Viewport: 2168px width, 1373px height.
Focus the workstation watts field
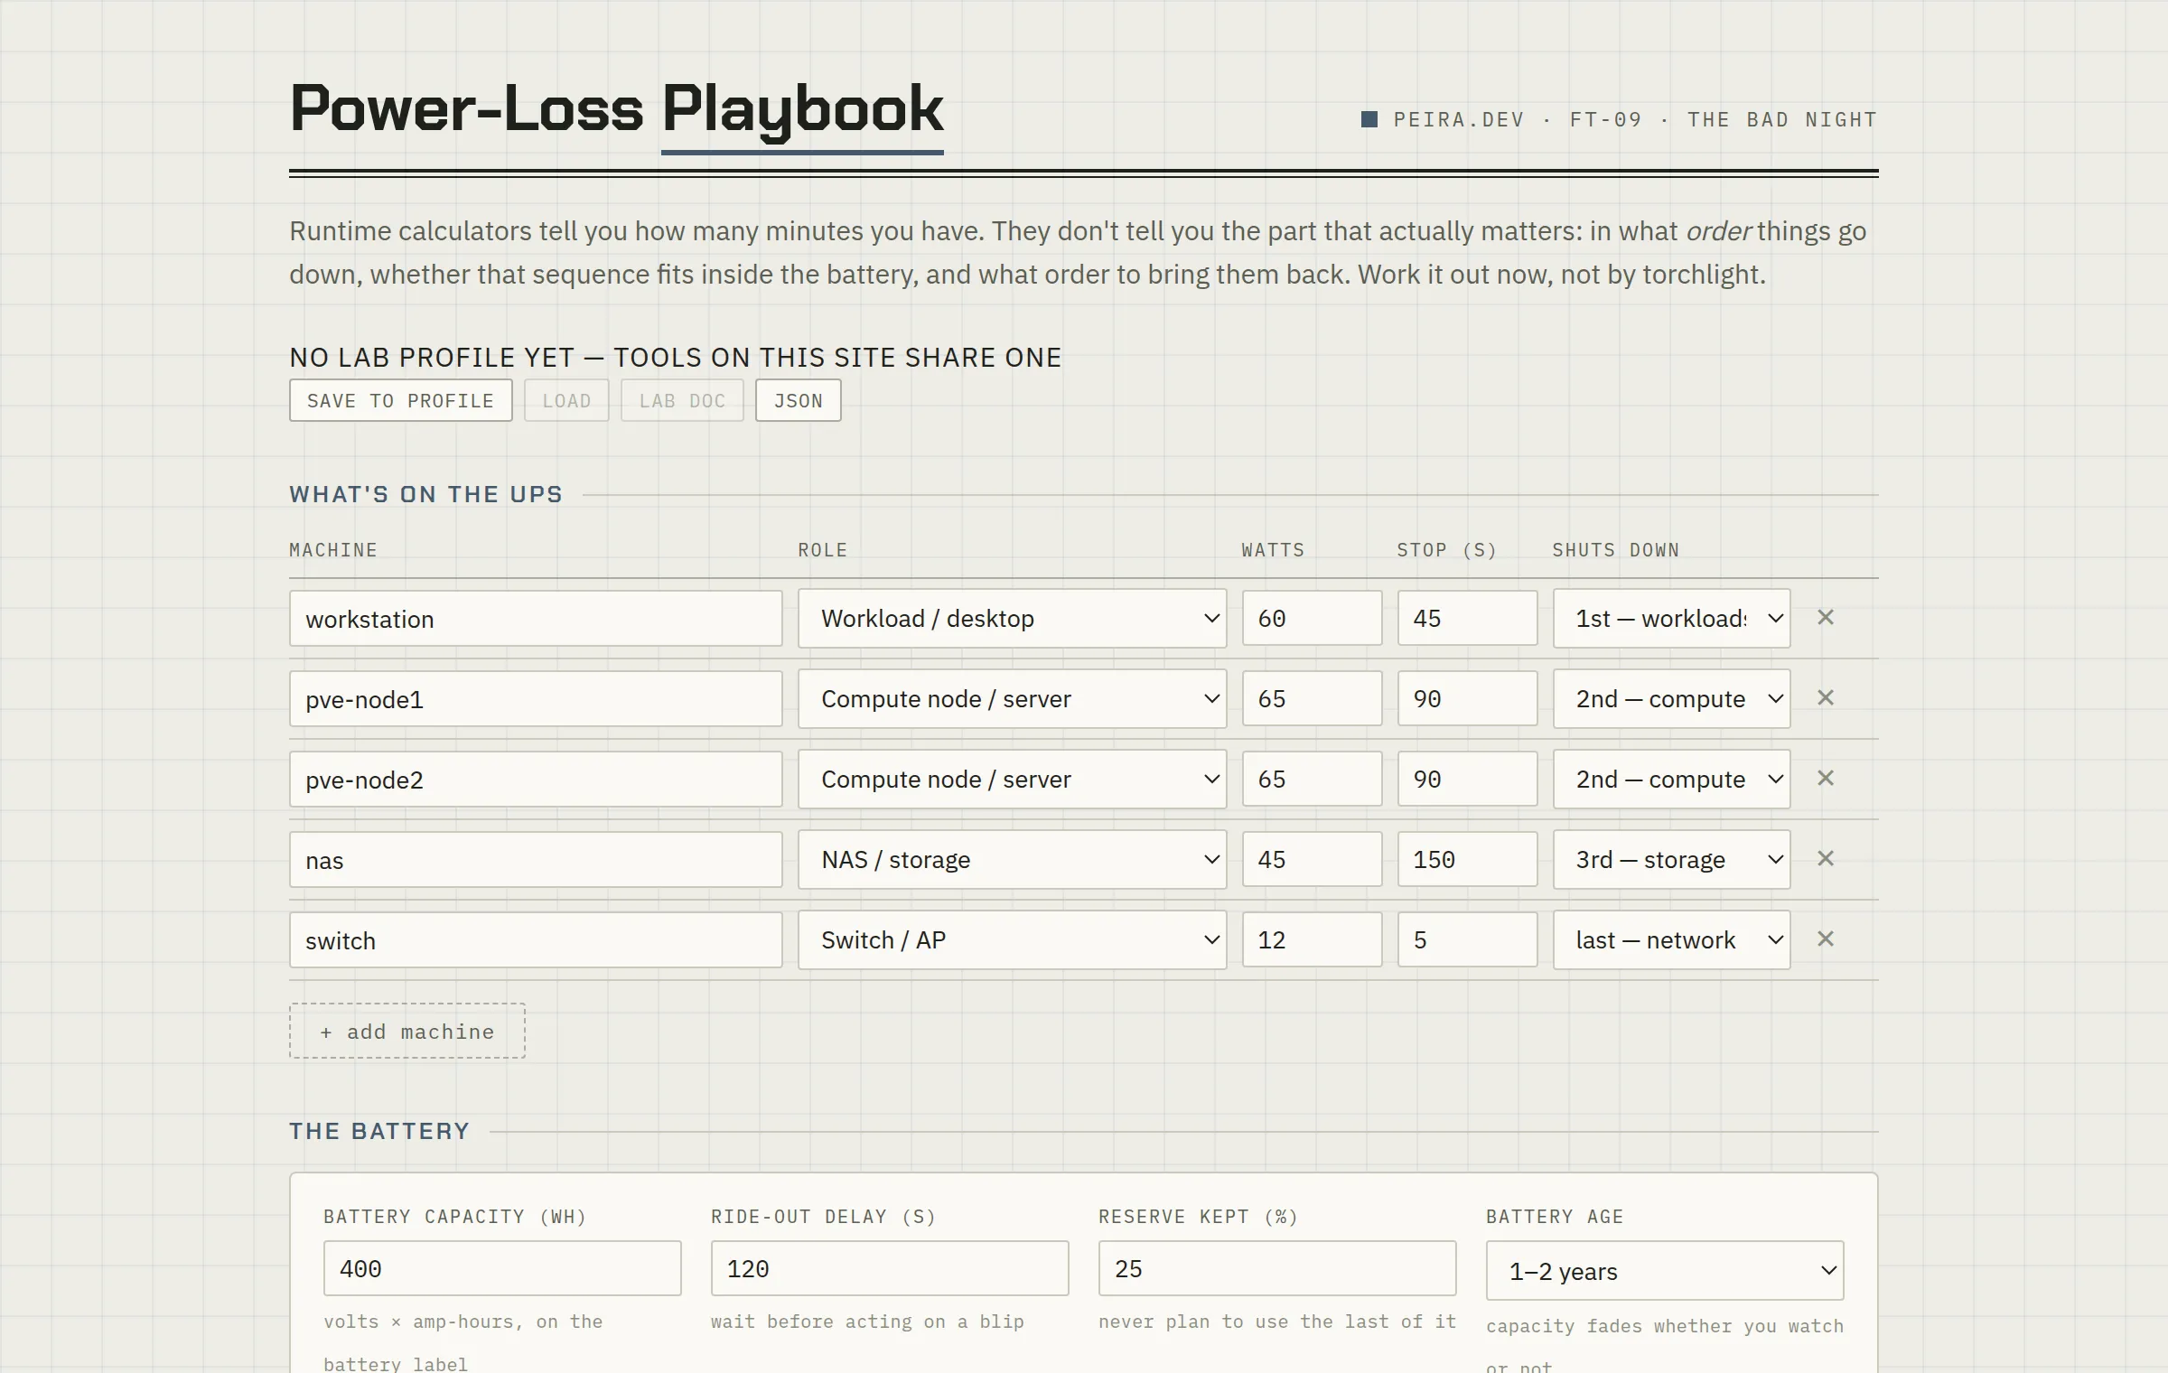click(x=1312, y=619)
